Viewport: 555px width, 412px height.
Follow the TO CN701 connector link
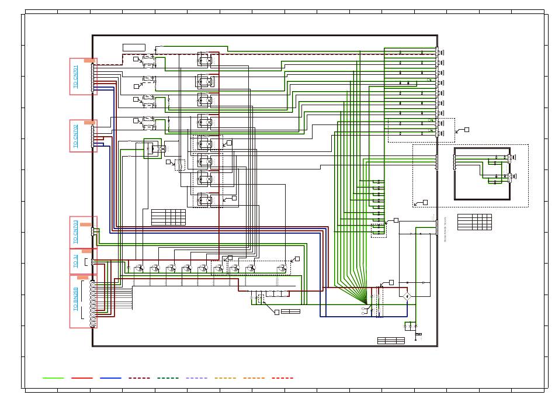click(75, 77)
